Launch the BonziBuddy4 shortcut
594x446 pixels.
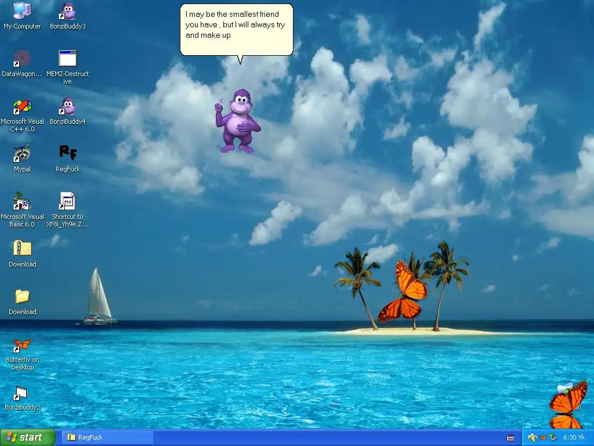click(68, 111)
